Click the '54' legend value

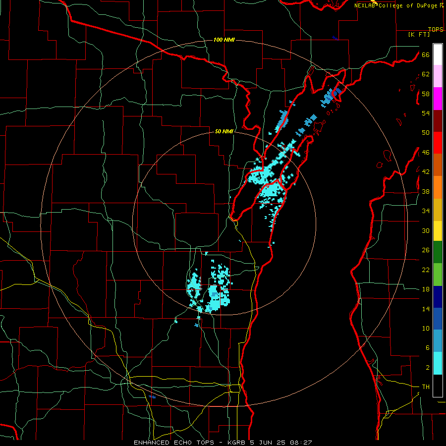coord(426,113)
